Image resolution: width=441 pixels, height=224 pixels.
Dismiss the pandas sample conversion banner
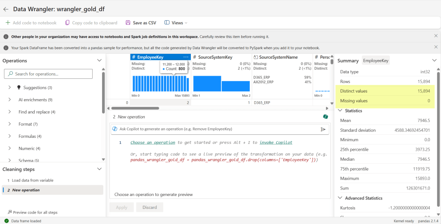tap(436, 47)
